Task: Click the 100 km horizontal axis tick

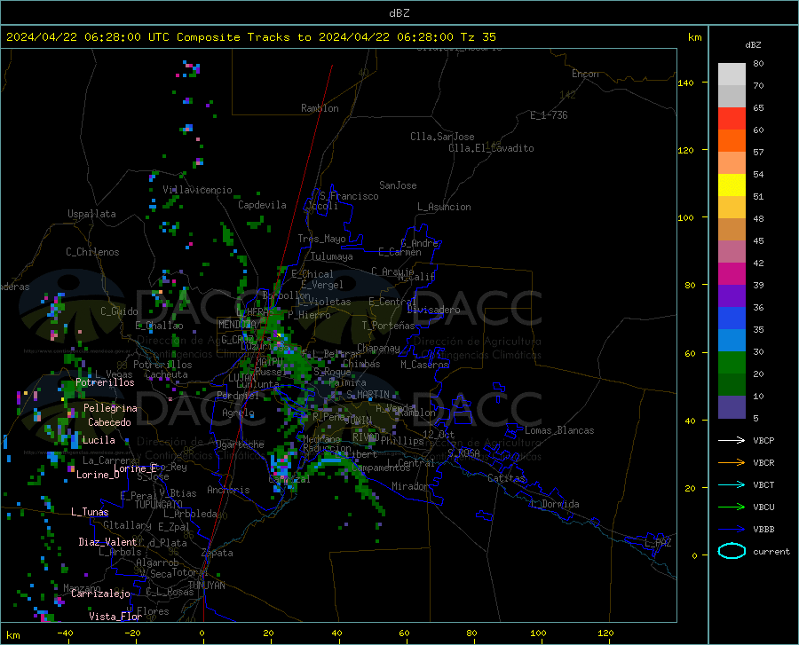Action: click(x=538, y=633)
